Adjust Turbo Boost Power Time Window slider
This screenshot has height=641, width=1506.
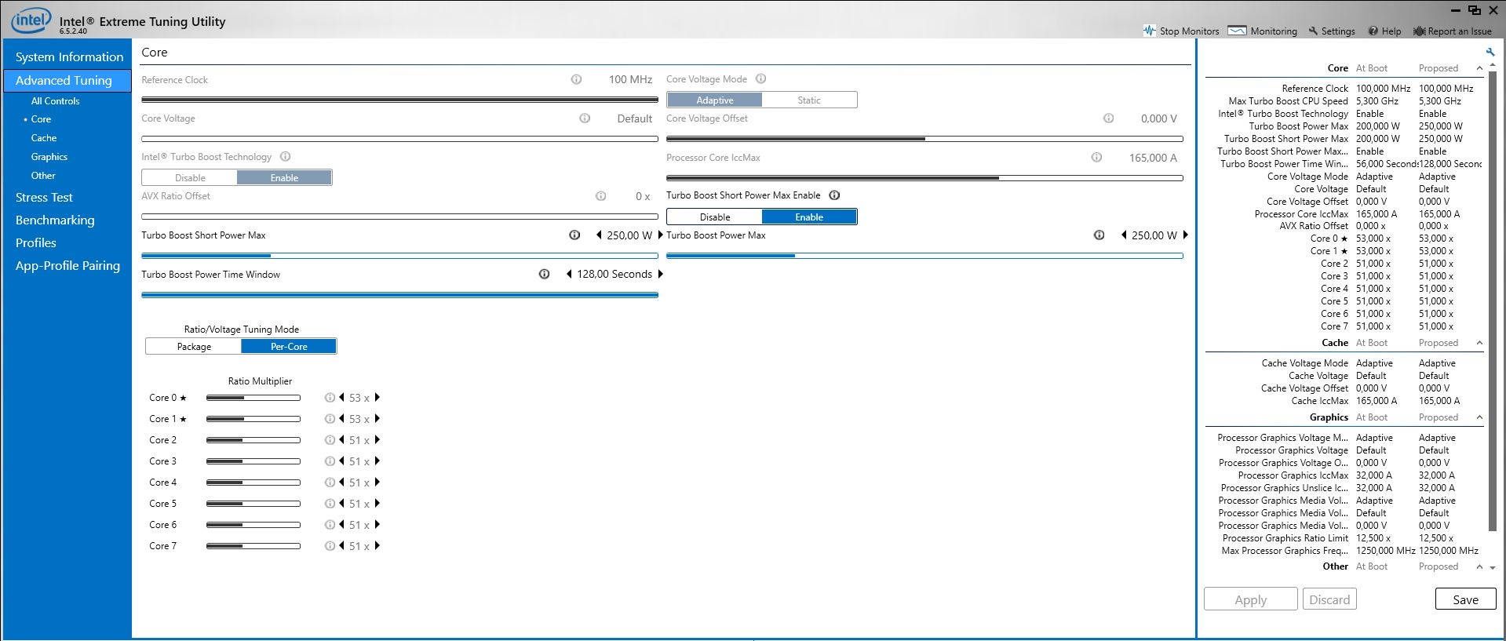pyautogui.click(x=399, y=295)
